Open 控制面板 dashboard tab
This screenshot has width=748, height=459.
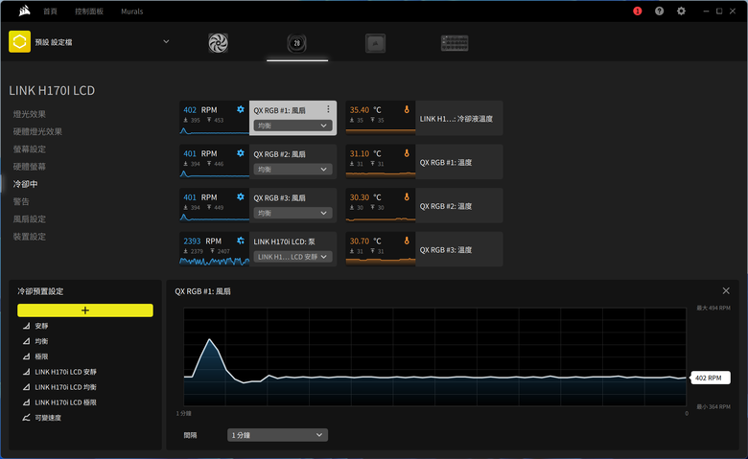point(89,11)
